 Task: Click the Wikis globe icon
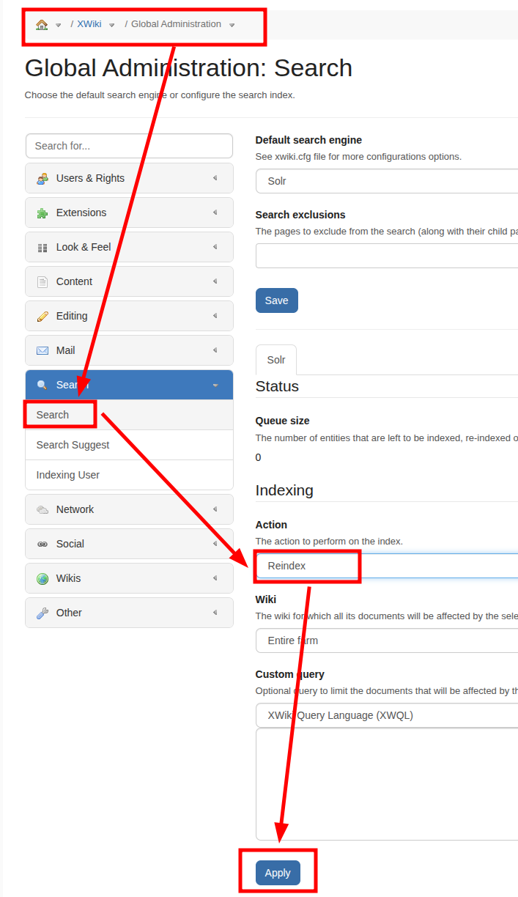[x=42, y=579]
